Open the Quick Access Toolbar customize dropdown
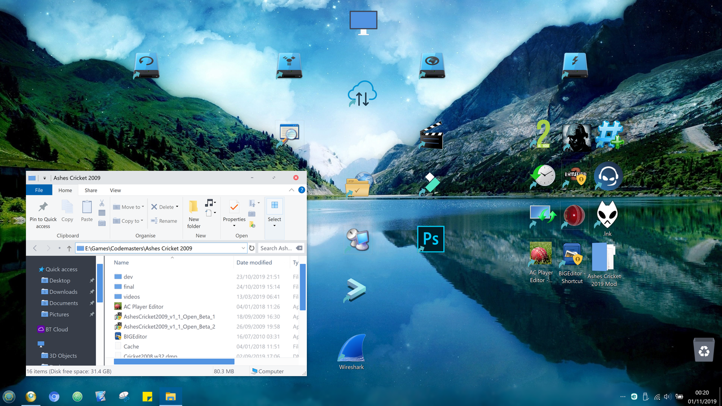This screenshot has width=722, height=406. click(45, 178)
